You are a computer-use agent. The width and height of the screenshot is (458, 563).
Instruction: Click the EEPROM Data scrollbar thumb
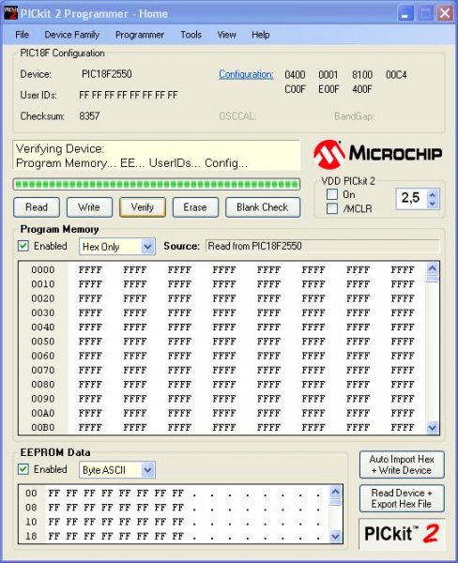click(x=335, y=502)
